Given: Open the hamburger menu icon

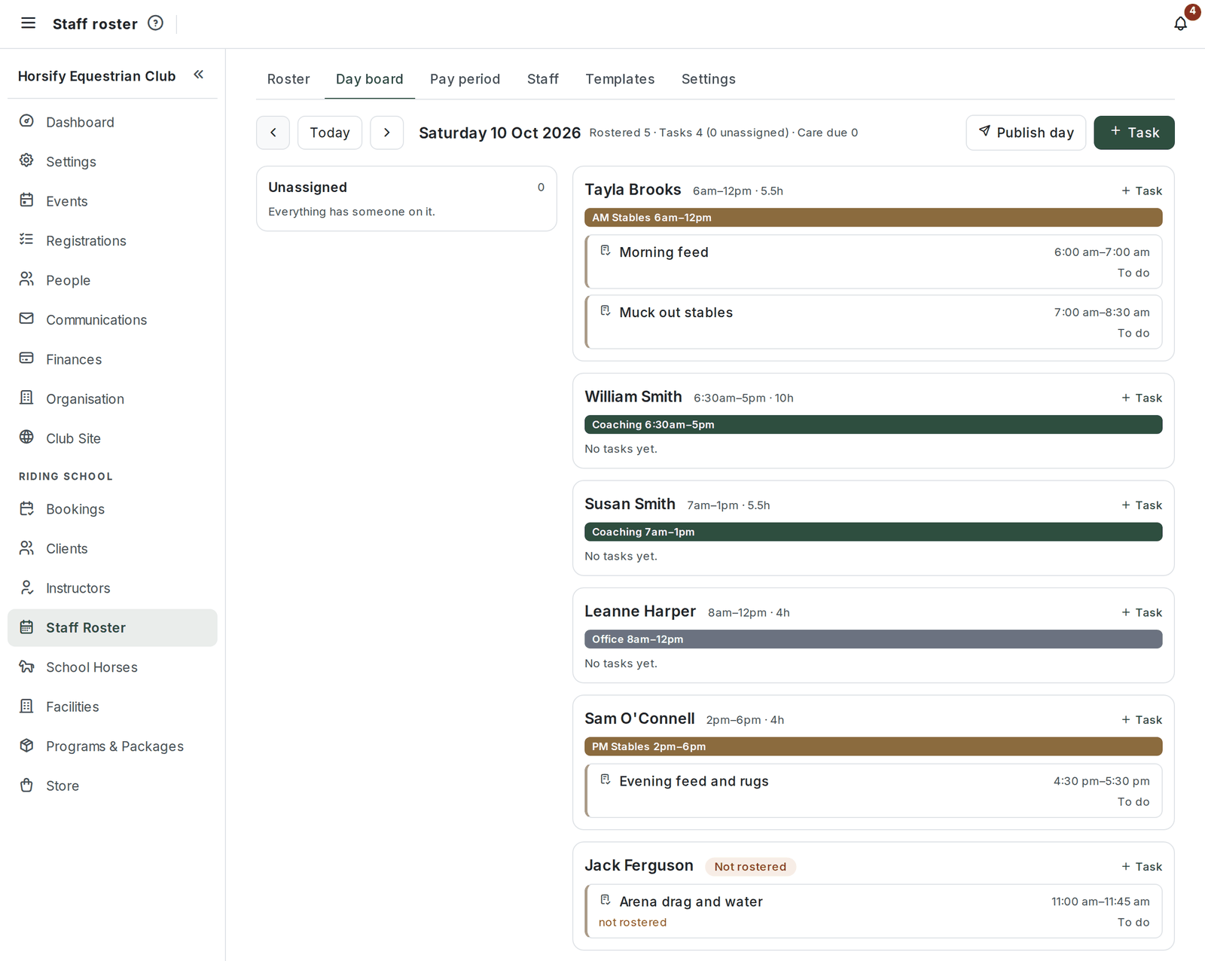Looking at the screenshot, I should click(x=28, y=23).
